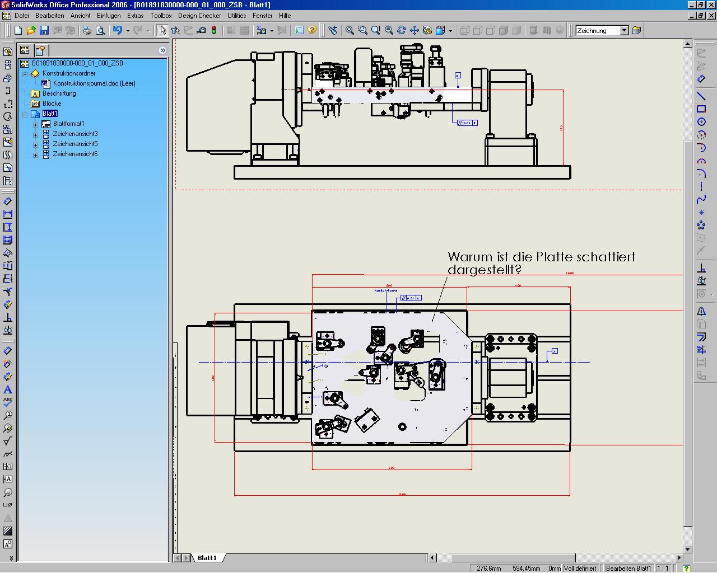
Task: Click the Print icon in toolbar
Action: [x=87, y=30]
